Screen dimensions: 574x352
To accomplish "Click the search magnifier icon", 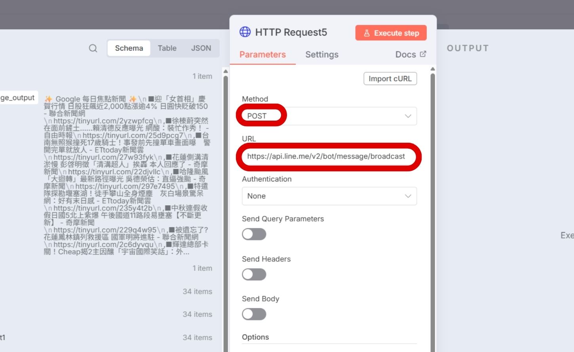I will point(93,48).
